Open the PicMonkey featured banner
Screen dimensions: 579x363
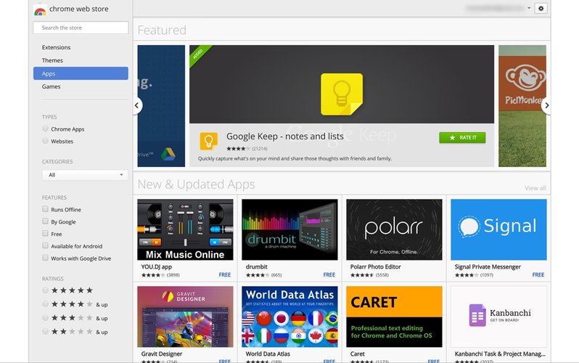[x=522, y=106]
